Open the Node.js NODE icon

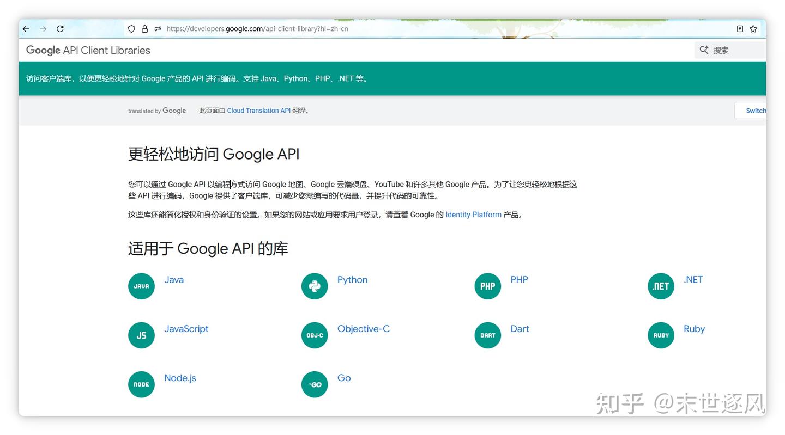pos(141,384)
